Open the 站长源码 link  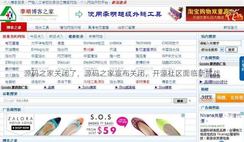tap(117, 82)
